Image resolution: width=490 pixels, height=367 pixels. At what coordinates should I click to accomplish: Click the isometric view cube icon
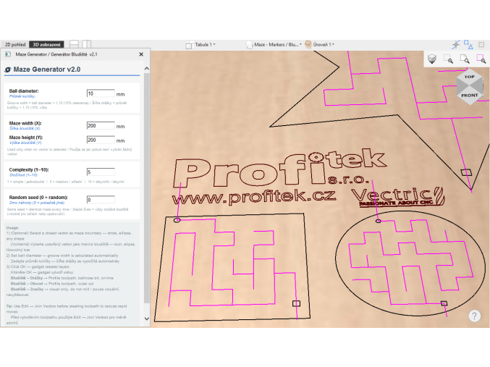432,59
